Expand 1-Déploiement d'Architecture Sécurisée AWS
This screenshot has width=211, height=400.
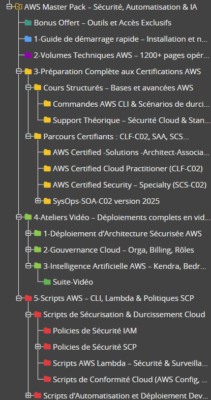pyautogui.click(x=28, y=233)
